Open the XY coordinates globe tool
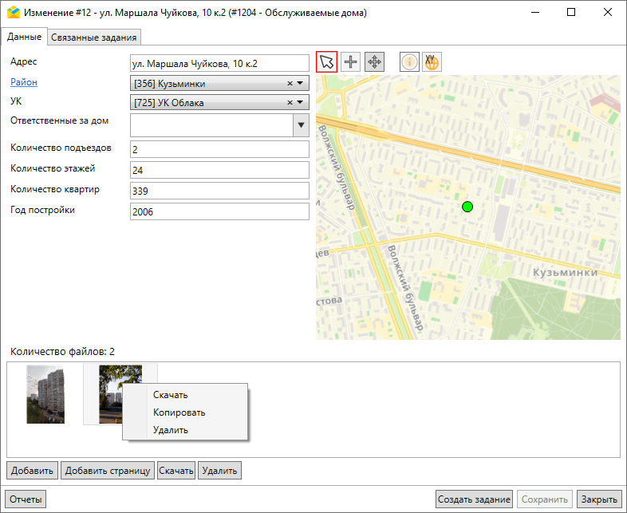The height and width of the screenshot is (513, 627). click(x=432, y=62)
